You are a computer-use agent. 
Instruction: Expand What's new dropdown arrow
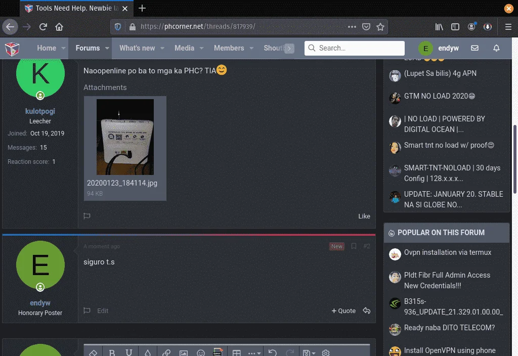[x=162, y=48]
